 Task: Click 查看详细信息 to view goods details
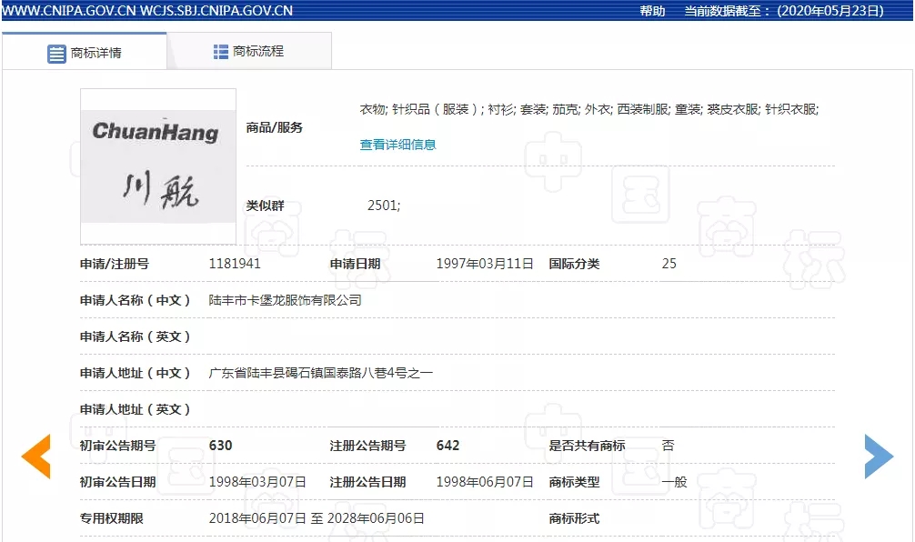[x=397, y=145]
